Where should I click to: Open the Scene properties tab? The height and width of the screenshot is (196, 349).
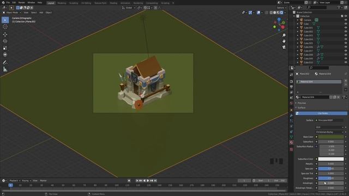click(291, 98)
